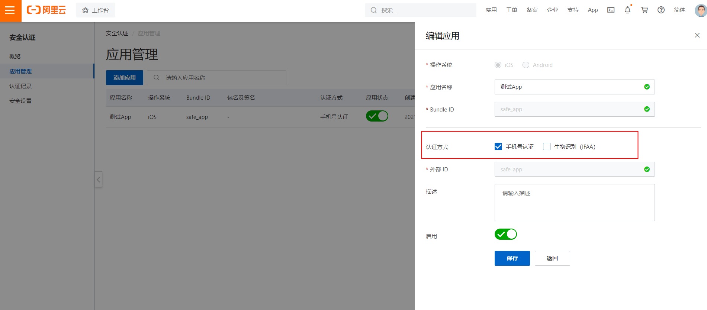This screenshot has width=707, height=310.
Task: Focus the 描述 text area
Action: pos(575,203)
